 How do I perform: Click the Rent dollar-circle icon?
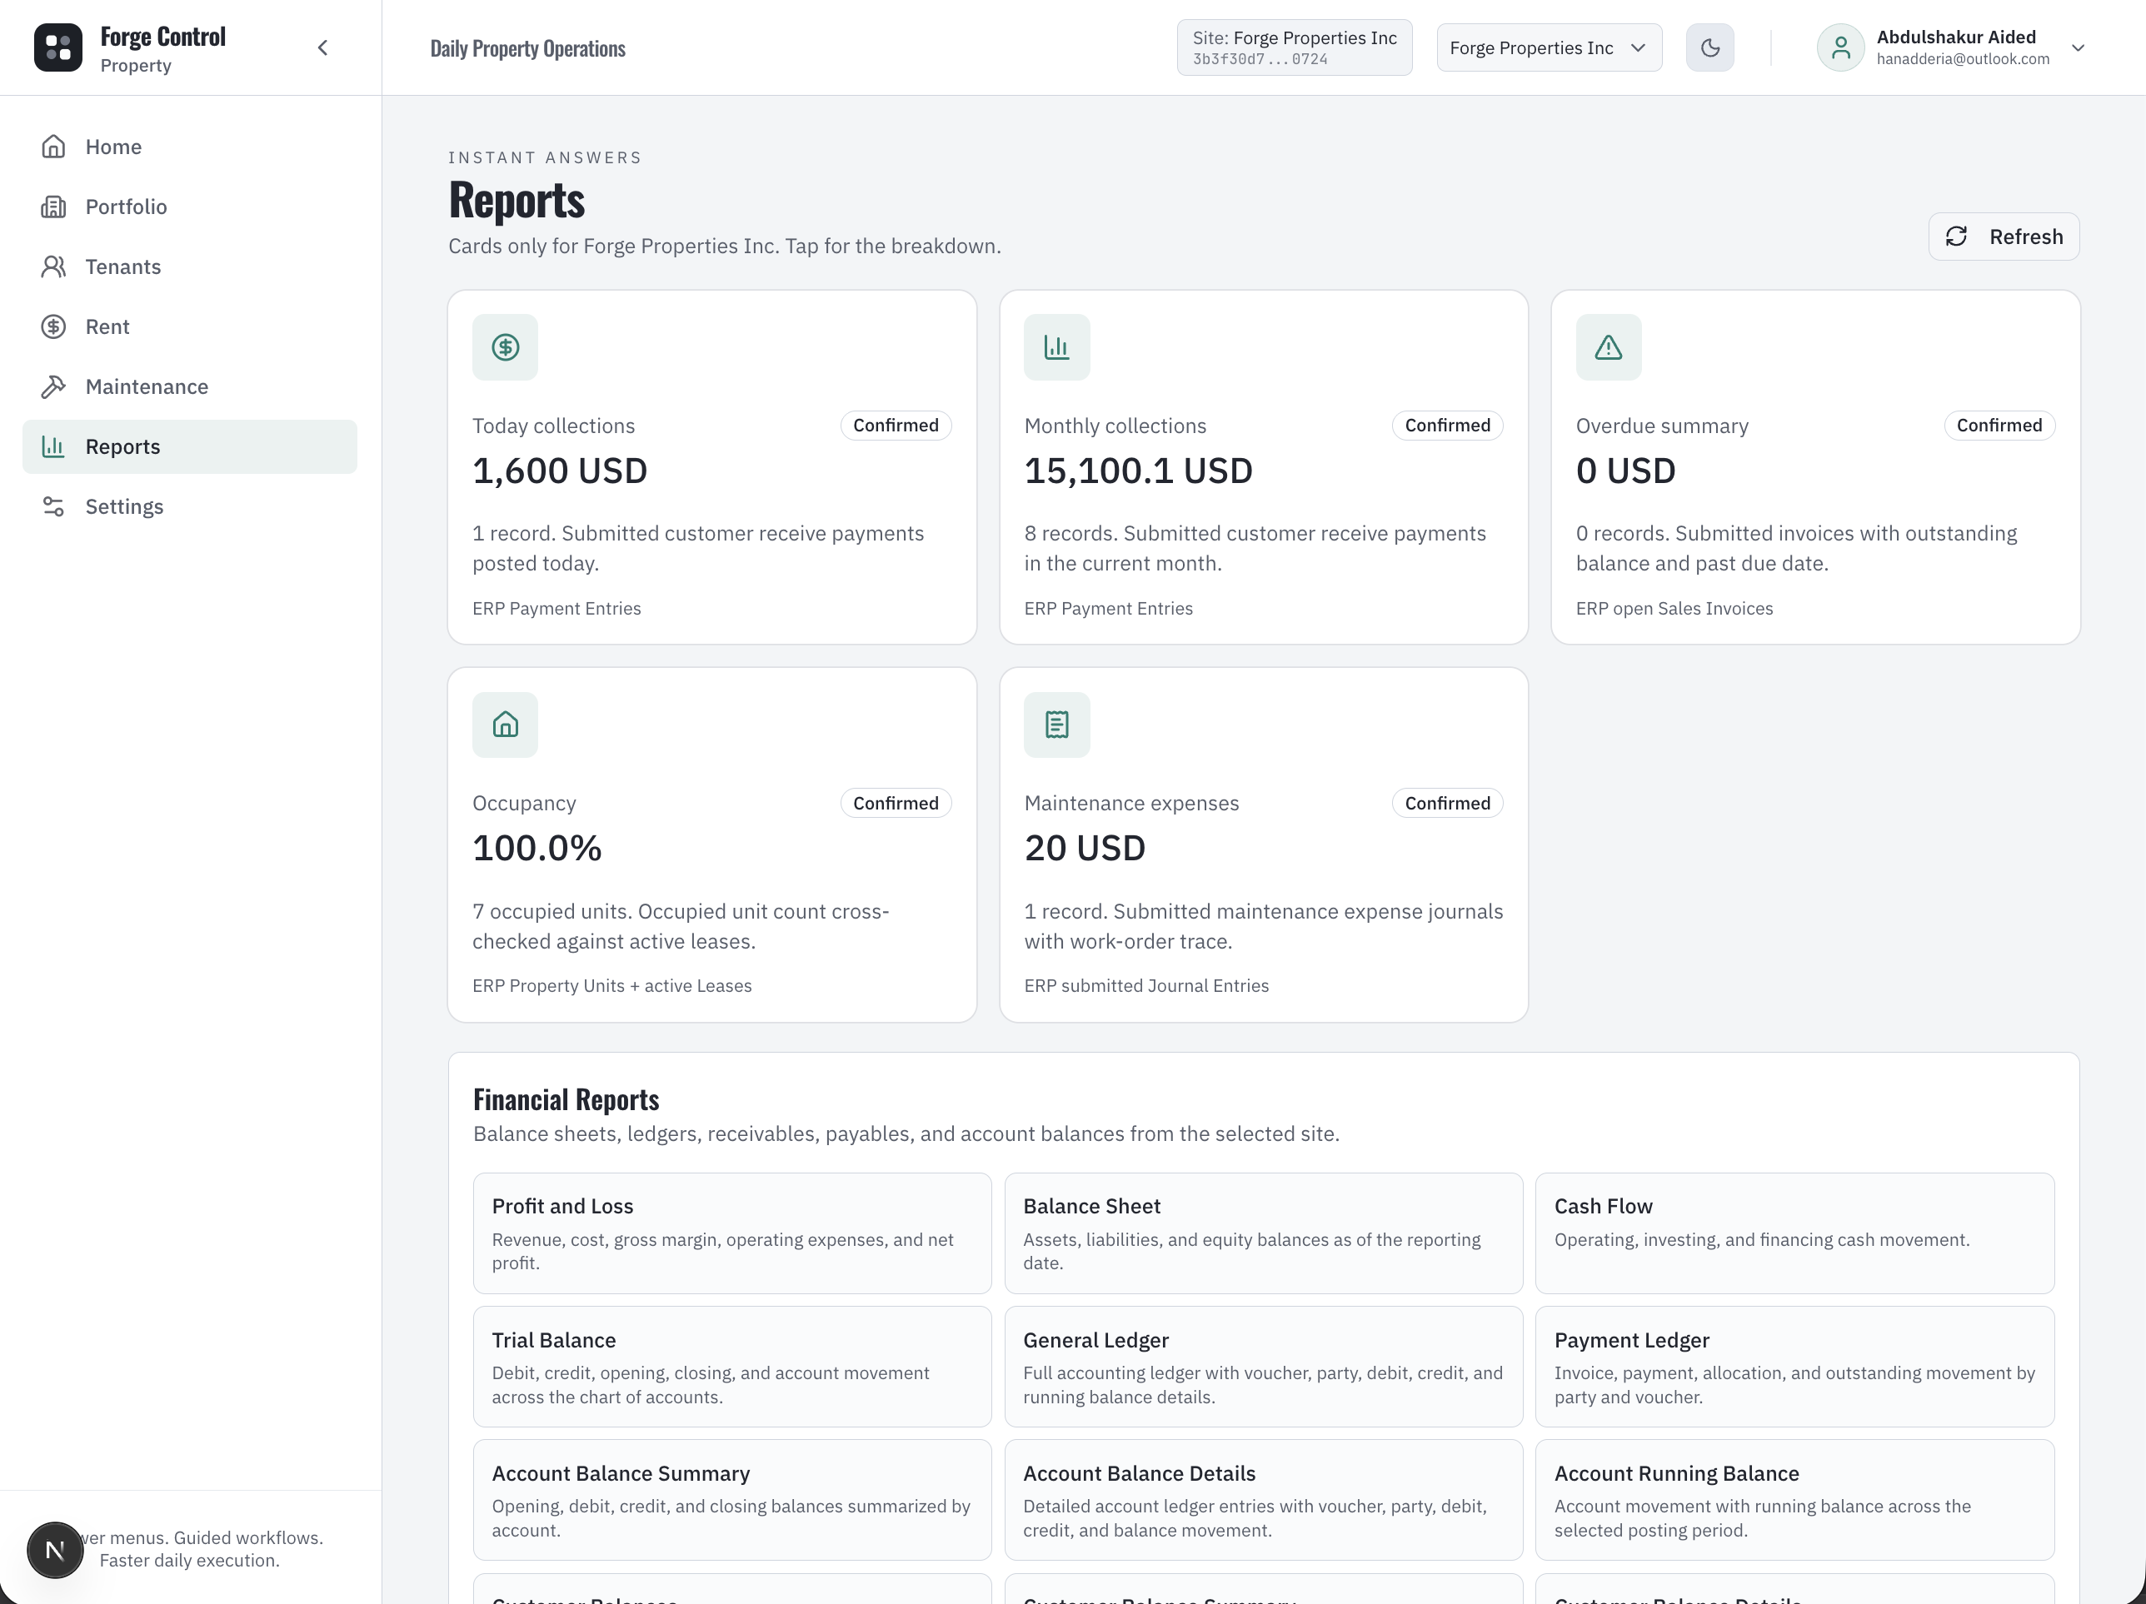(x=53, y=326)
